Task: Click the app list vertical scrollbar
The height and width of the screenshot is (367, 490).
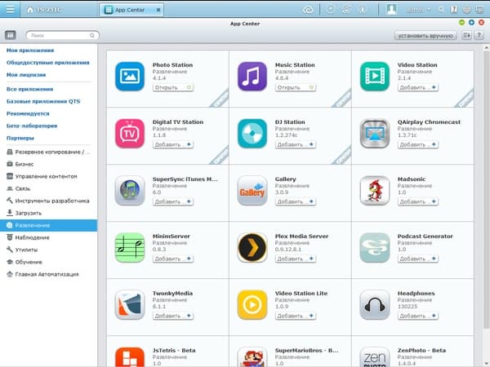Action: [486, 190]
